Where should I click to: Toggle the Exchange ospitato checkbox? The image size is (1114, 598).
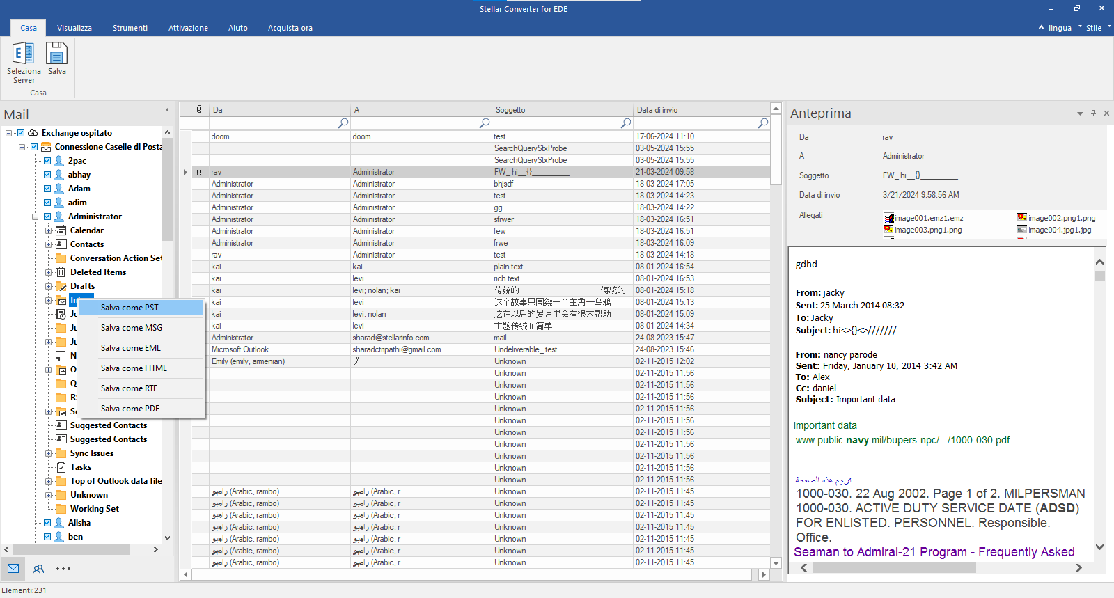click(21, 133)
